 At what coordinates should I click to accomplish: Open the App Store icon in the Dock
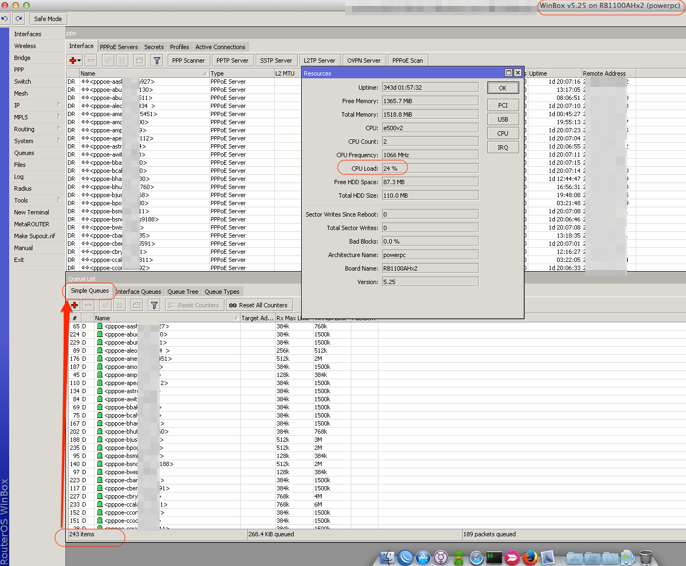pos(423,557)
